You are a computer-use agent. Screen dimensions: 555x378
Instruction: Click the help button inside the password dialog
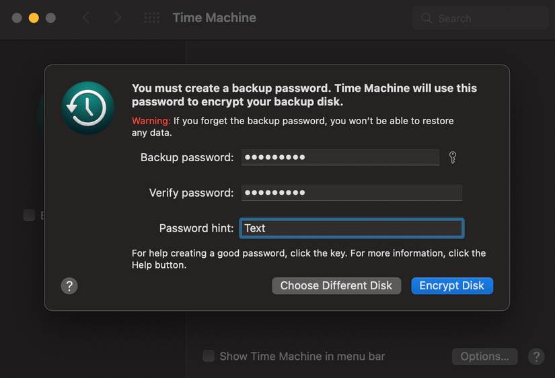pyautogui.click(x=69, y=286)
